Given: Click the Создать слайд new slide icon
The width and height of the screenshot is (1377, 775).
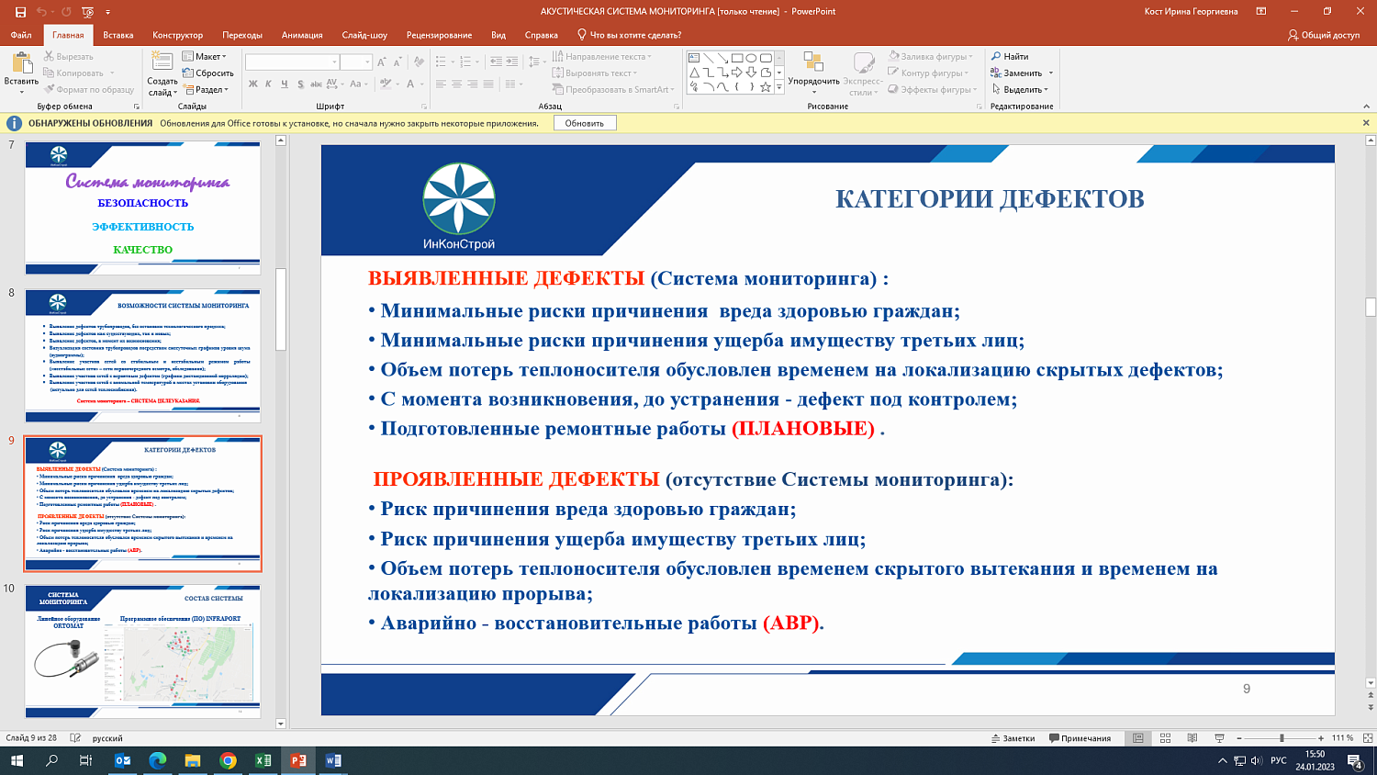Looking at the screenshot, I should 162,62.
